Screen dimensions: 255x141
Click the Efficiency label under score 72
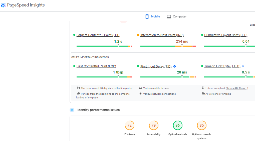[130, 134]
